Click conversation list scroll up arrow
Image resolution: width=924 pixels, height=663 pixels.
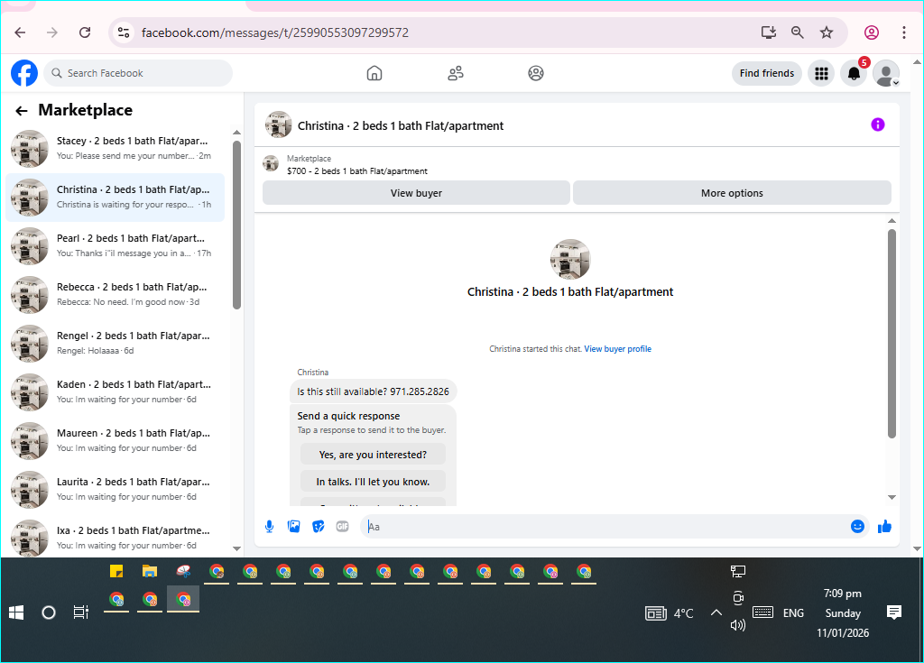[x=237, y=133]
